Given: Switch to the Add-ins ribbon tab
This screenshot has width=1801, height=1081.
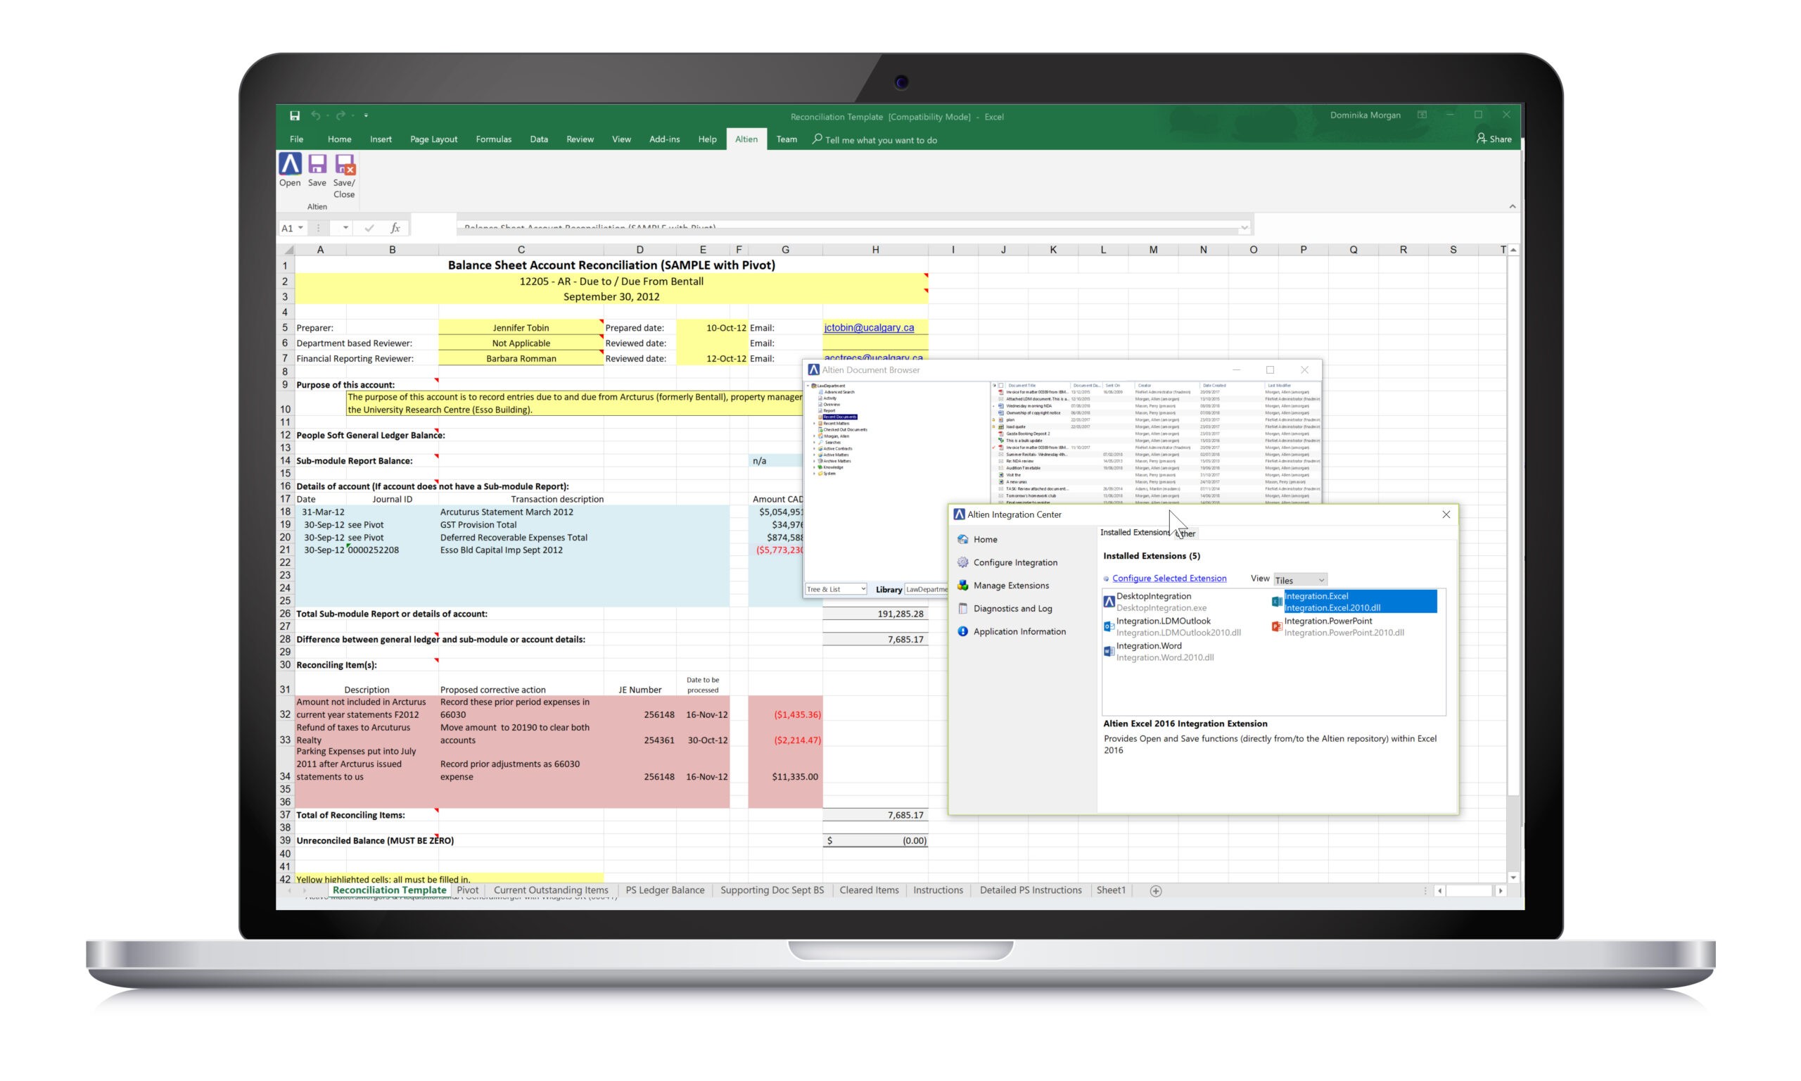Looking at the screenshot, I should 664,139.
